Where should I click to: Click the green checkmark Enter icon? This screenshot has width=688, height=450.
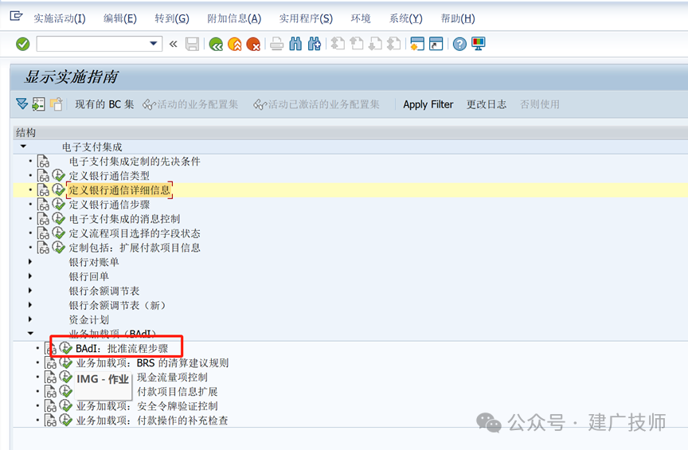pos(22,44)
